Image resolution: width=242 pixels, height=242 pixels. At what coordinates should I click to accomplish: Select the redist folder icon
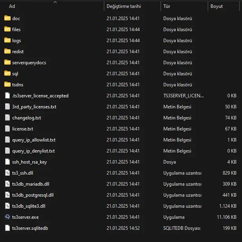click(7, 51)
